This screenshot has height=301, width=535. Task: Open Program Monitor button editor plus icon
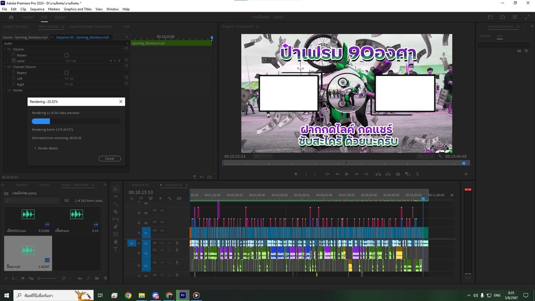click(x=466, y=174)
